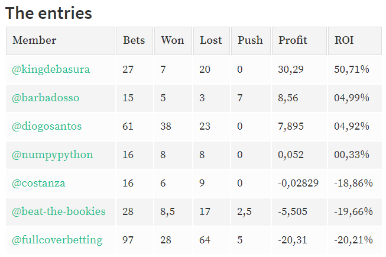Open the @barbadosso member link
Screen dimensions: 386x257
point(46,98)
